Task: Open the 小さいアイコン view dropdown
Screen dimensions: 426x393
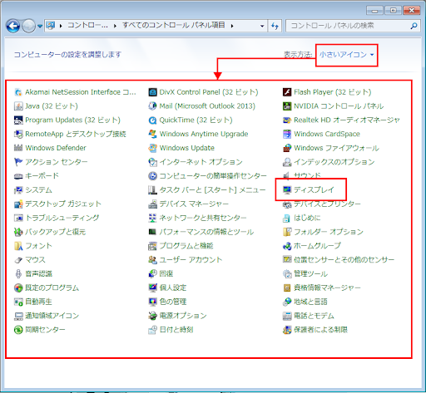Action: 347,55
